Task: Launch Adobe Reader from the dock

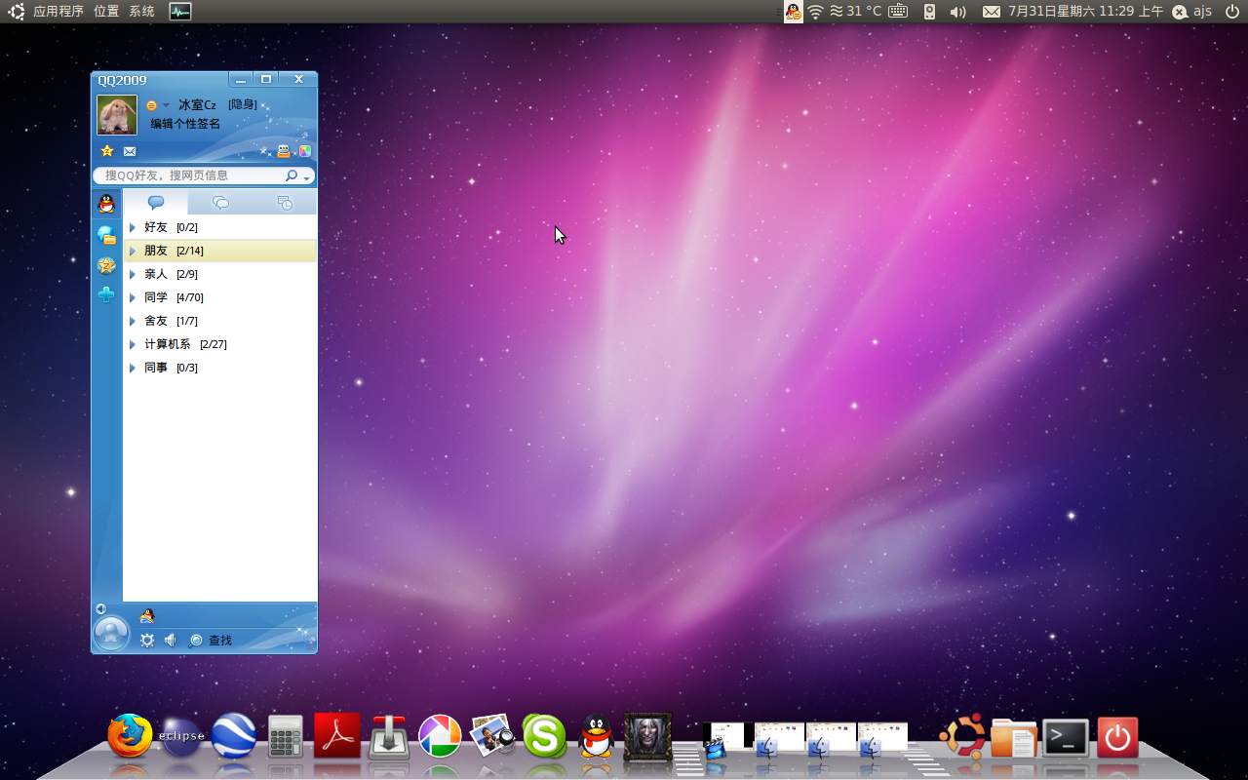Action: tap(337, 736)
